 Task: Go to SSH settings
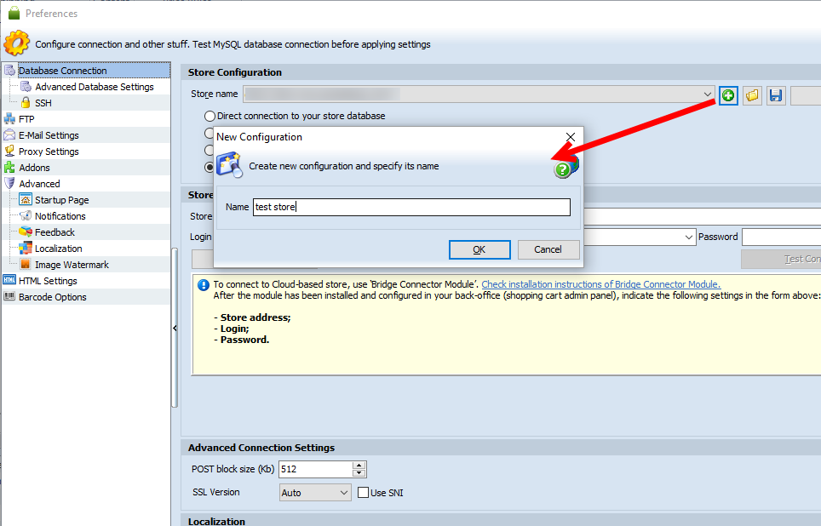pyautogui.click(x=43, y=103)
